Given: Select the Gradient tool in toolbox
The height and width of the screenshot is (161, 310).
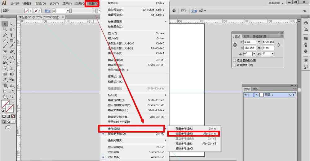Looking at the screenshot, I should [x=12, y=74].
